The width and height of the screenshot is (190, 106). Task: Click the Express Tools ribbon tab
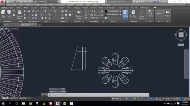pos(110,8)
